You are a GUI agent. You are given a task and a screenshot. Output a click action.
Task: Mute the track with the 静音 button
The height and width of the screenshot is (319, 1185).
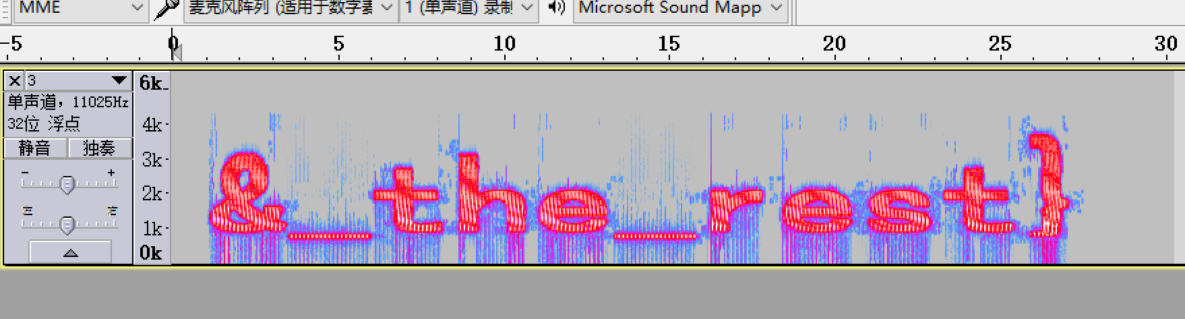[35, 148]
